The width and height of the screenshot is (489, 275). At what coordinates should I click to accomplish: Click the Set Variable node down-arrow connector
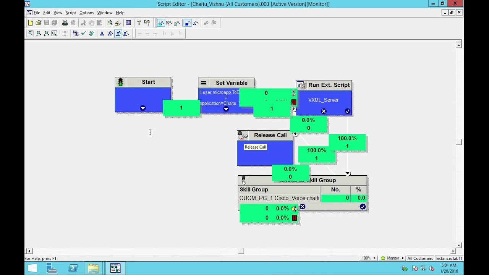226,109
